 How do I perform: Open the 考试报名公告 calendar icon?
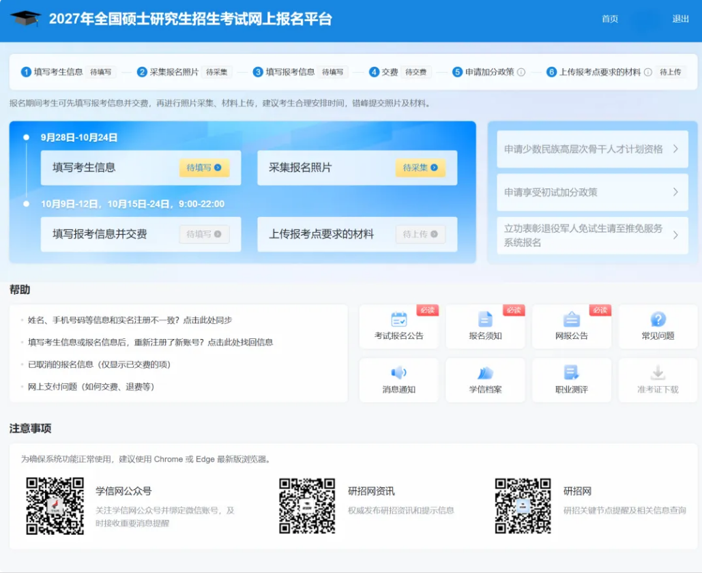click(398, 320)
